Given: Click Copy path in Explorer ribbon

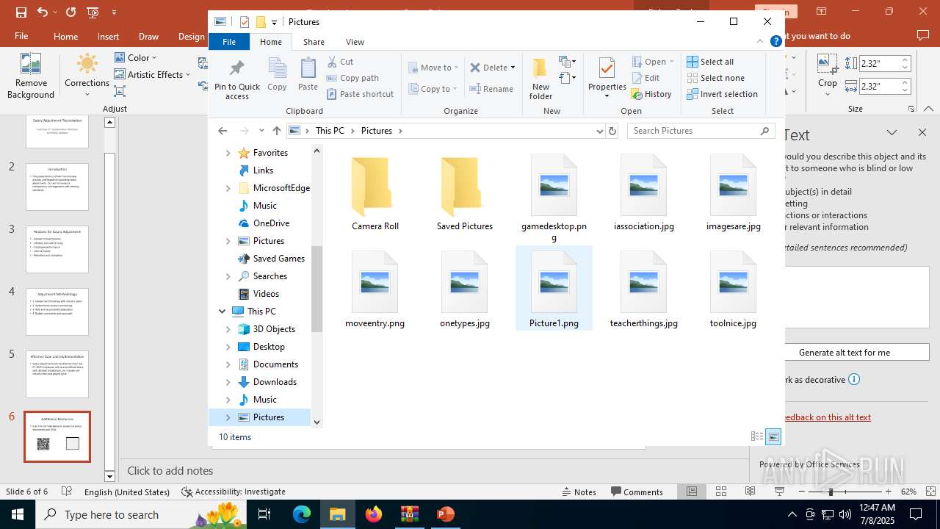Looking at the screenshot, I should [x=352, y=78].
